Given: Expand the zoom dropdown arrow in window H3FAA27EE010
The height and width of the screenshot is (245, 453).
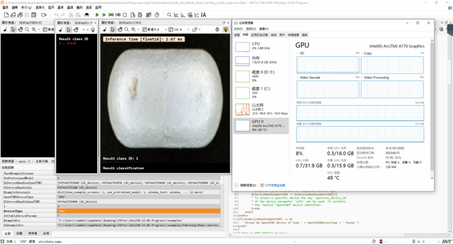Looking at the screenshot, I should pyautogui.click(x=39, y=29).
